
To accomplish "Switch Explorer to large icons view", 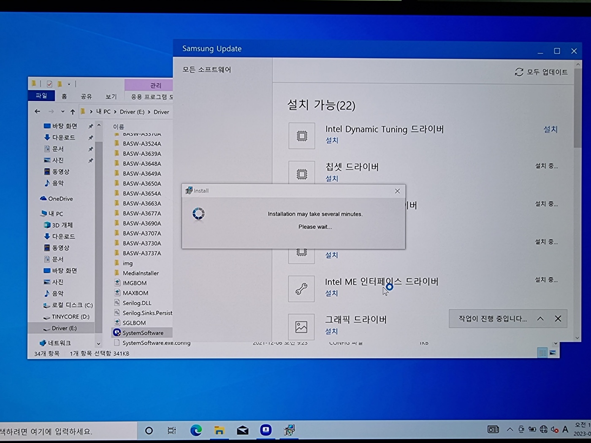I will [x=553, y=353].
